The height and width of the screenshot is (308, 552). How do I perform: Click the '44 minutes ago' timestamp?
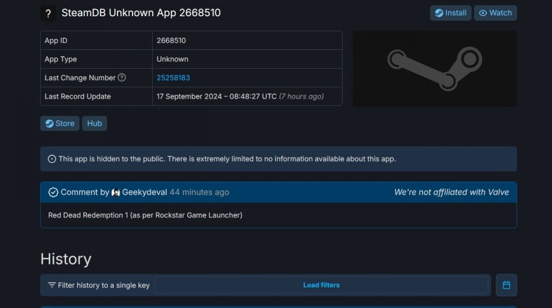(199, 193)
